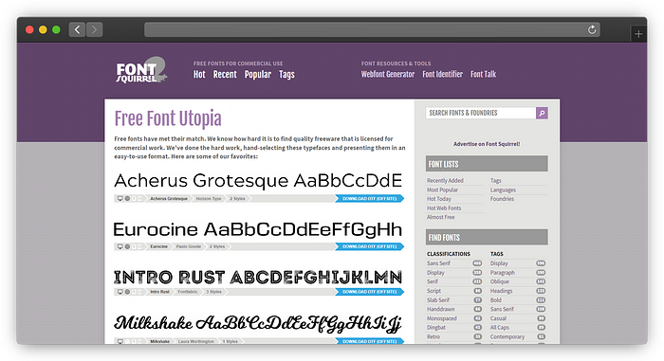Download Intro Rust OTF off site
This screenshot has width=664, height=361.
369,292
